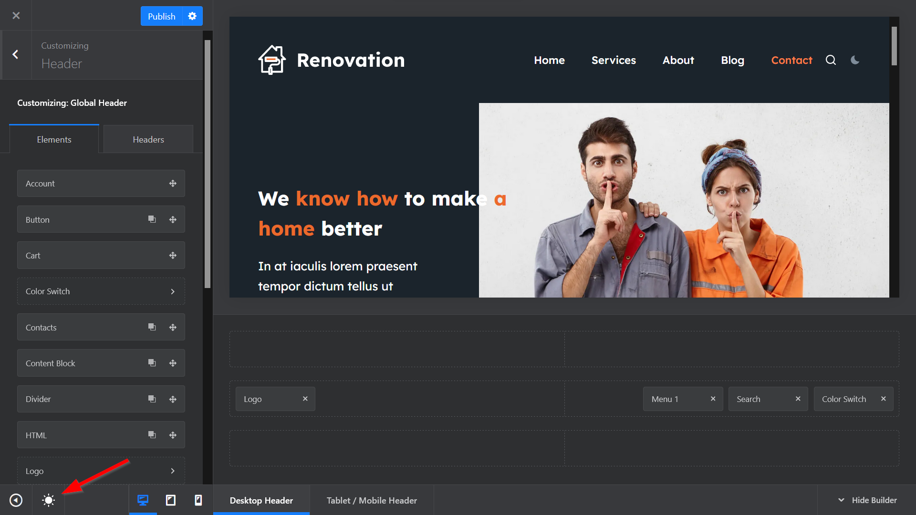The width and height of the screenshot is (916, 515).
Task: Click the move icon on HTML element
Action: point(173,435)
